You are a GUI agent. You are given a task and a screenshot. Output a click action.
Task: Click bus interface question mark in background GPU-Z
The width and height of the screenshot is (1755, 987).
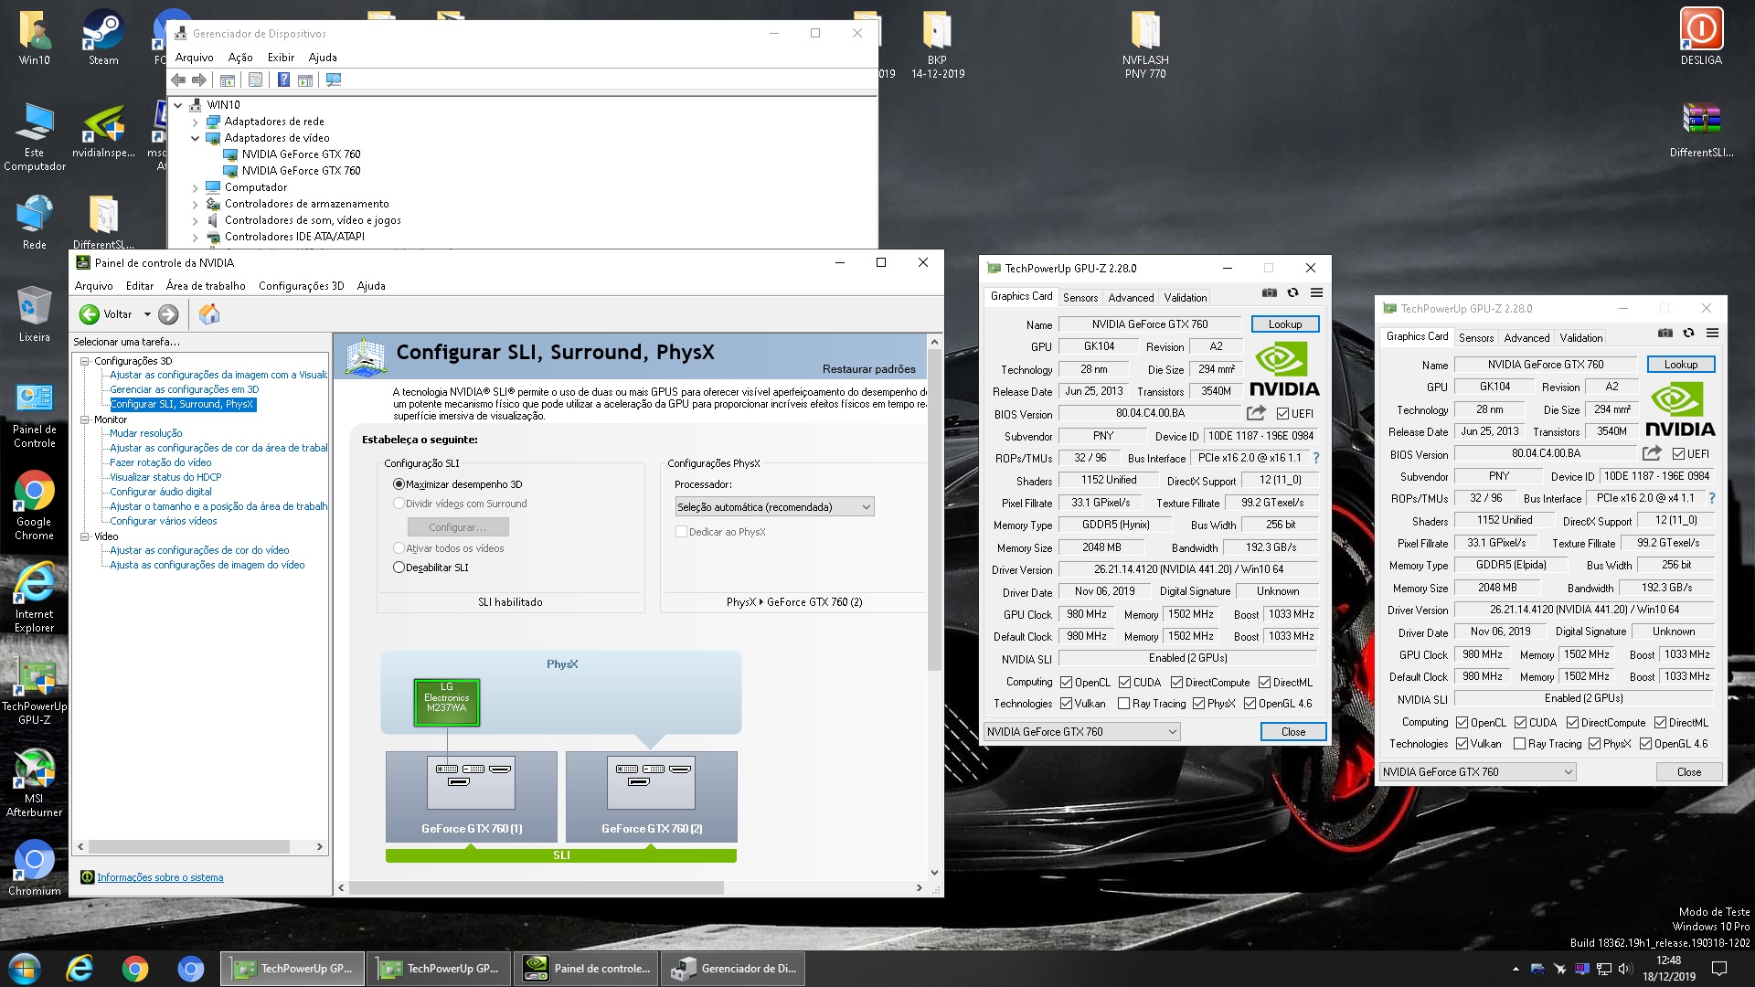coord(1712,498)
